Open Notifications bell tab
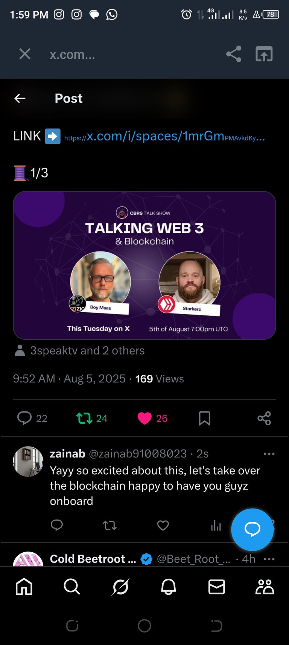Screen dimensions: 289x645 coord(169,587)
